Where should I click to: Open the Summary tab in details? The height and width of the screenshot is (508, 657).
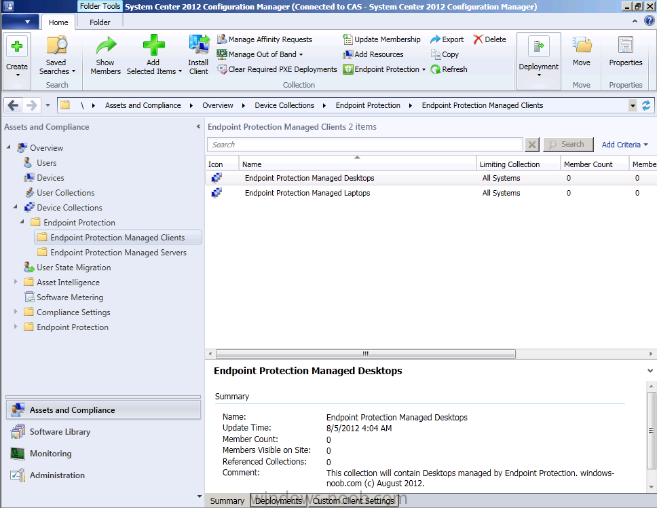[x=227, y=501]
